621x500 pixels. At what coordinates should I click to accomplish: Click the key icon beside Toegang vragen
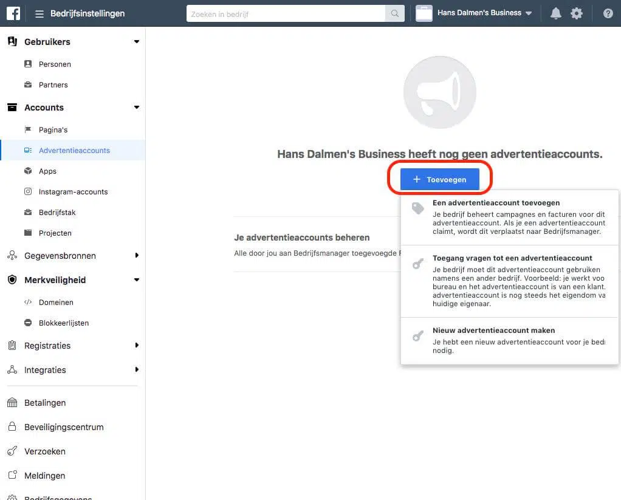coord(417,264)
